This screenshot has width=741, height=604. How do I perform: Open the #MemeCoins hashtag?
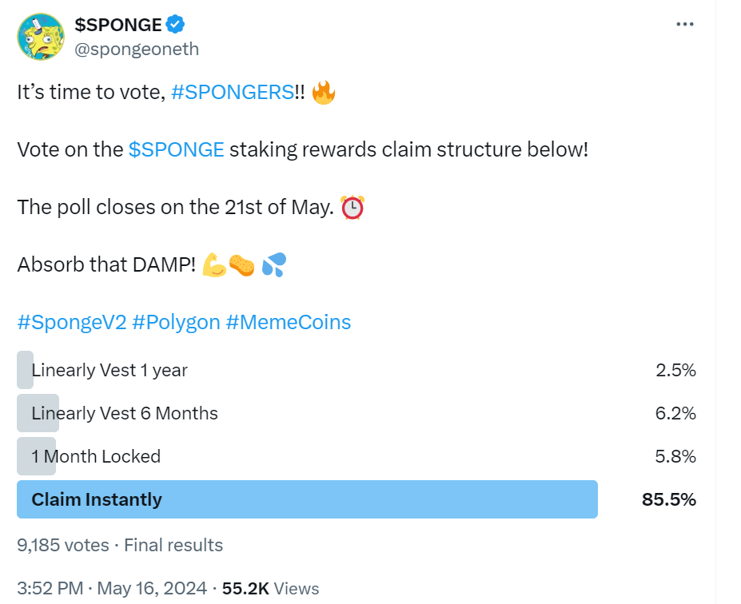[x=289, y=323]
